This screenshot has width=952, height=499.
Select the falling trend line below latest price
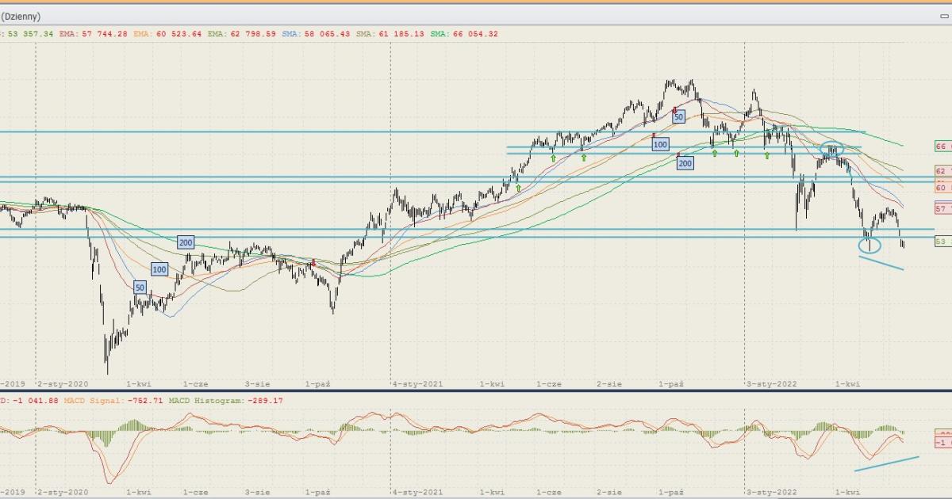click(881, 263)
